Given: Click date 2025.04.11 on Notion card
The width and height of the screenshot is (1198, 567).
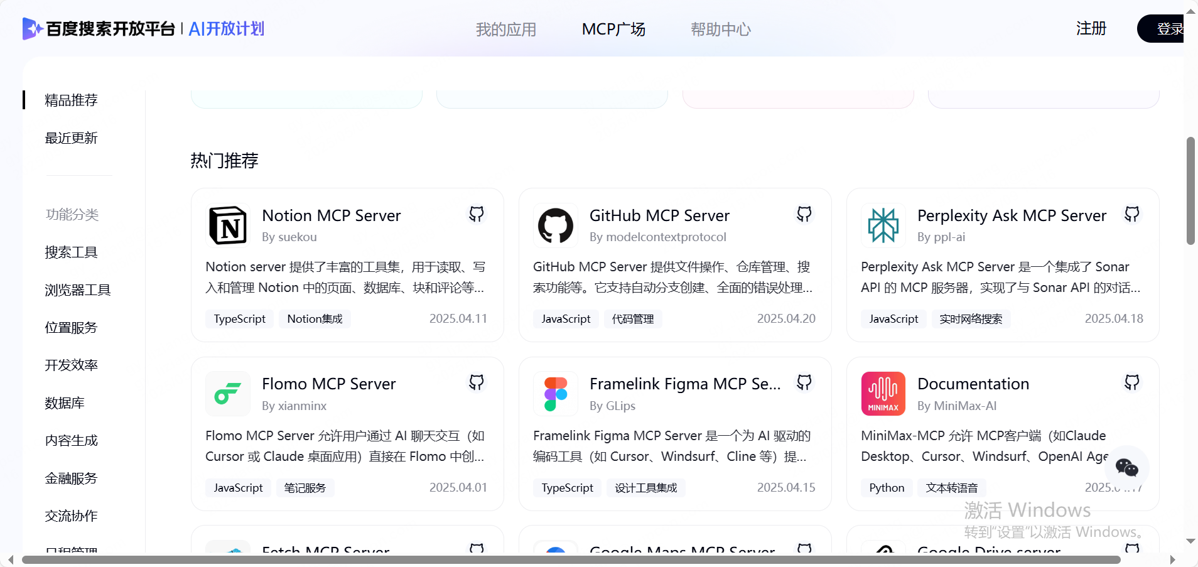Looking at the screenshot, I should click(x=458, y=319).
